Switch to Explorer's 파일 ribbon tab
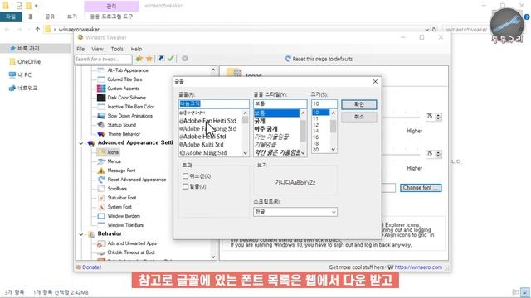This screenshot has width=531, height=298. point(11,17)
